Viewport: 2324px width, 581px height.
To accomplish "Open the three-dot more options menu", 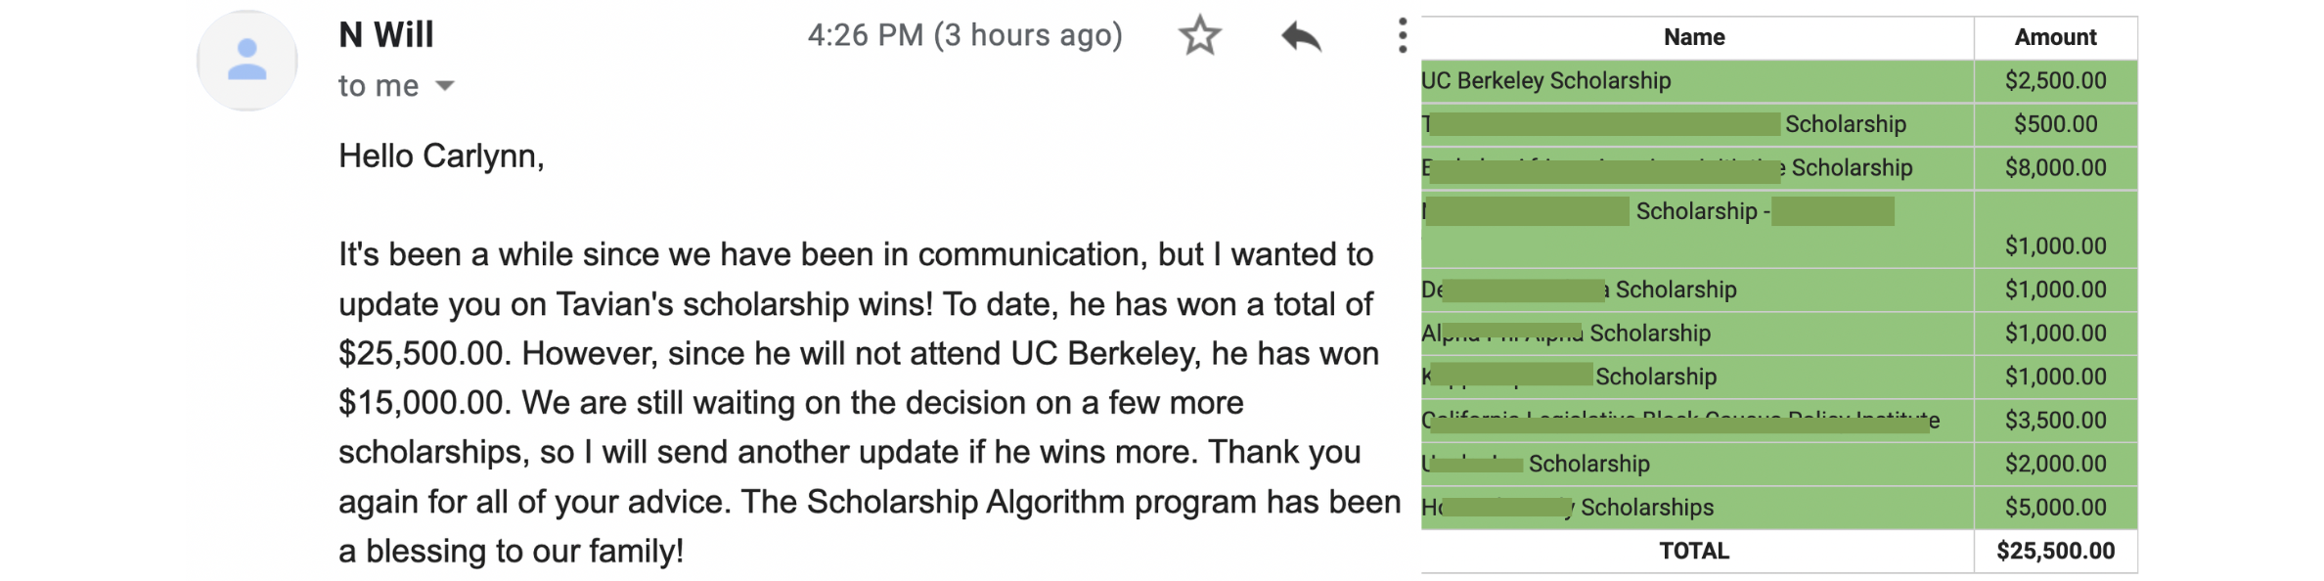I will pos(1403,35).
